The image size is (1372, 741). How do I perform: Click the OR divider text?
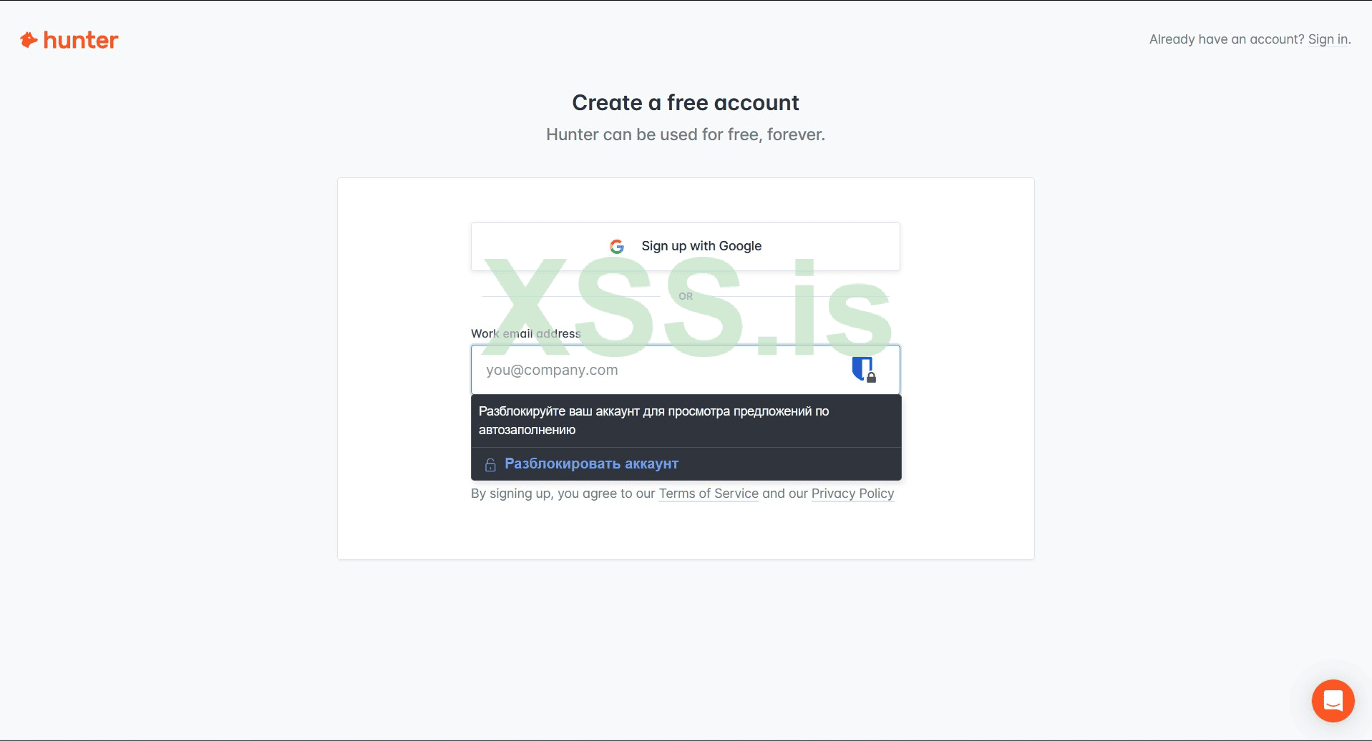pos(686,296)
